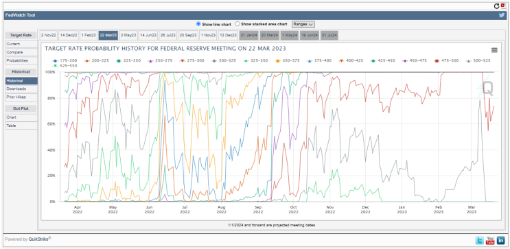Toggle the 475-500 legend series
This screenshot has width=510, height=249.
click(447, 60)
